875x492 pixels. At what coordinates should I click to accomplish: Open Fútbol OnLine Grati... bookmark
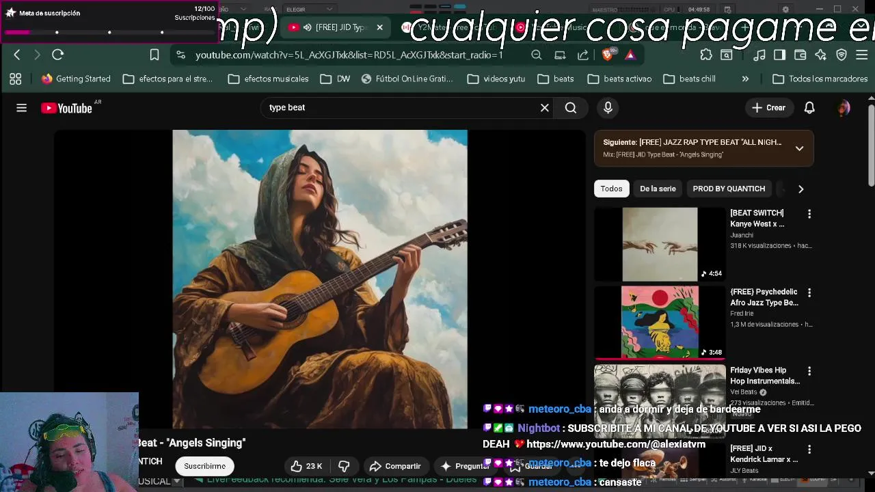tap(407, 79)
